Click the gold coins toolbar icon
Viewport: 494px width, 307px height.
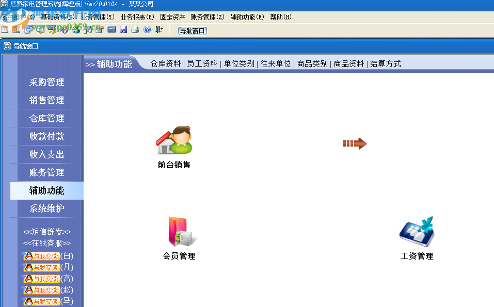coord(52,29)
